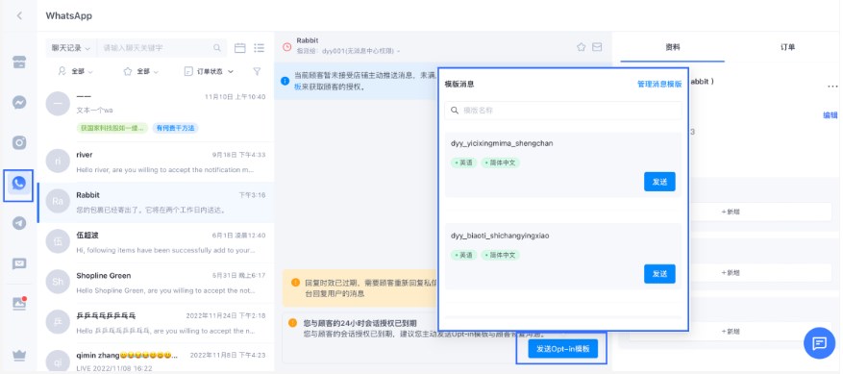
Task: Click the Shopline Green avatar
Action: [x=58, y=282]
